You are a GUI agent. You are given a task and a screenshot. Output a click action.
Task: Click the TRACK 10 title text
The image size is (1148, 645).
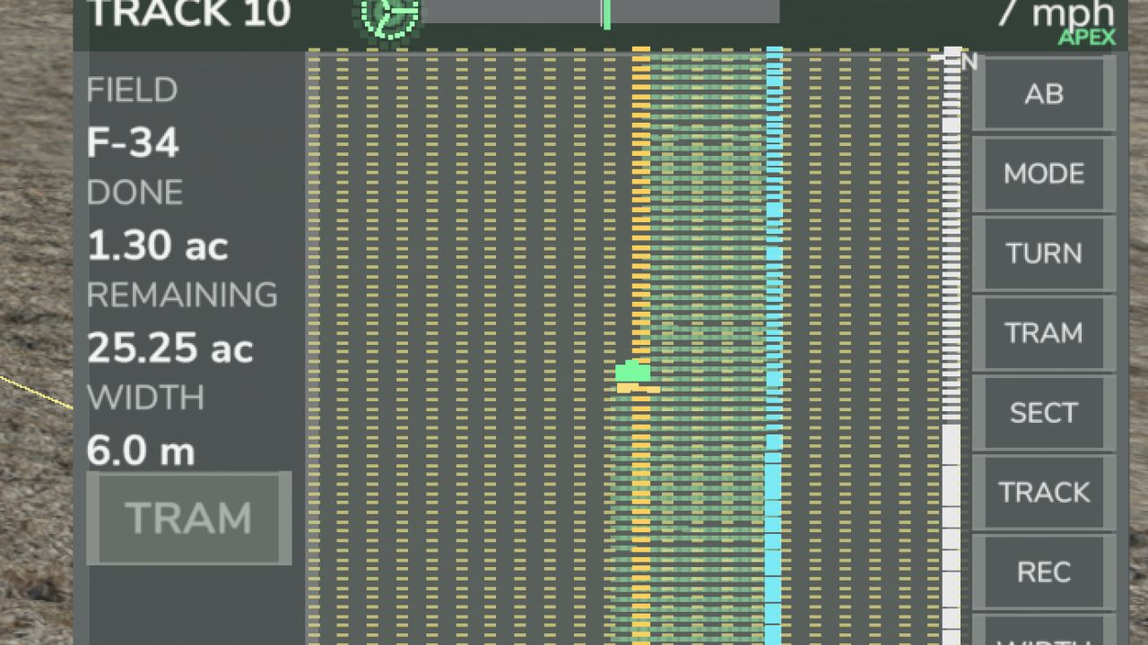click(x=188, y=13)
